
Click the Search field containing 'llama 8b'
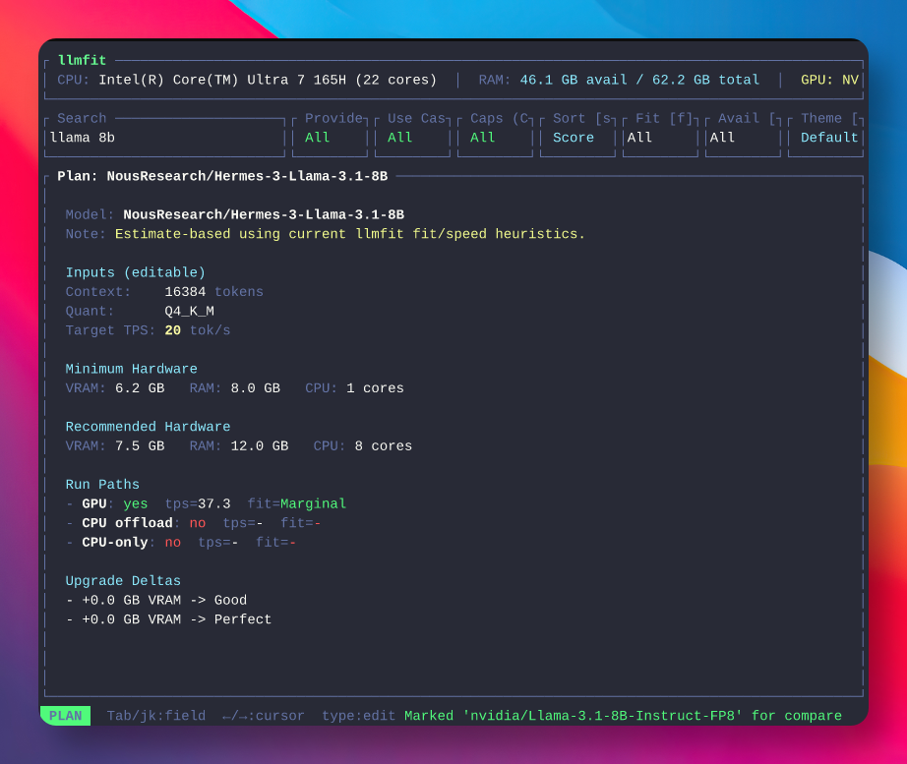pos(165,138)
